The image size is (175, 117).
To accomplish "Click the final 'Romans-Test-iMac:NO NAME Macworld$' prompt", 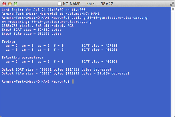I will pos(36,81).
